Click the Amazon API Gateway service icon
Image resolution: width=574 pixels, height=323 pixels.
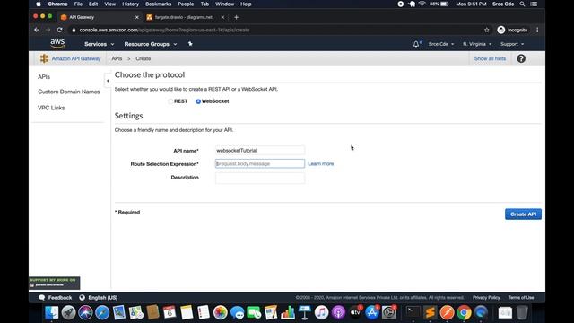pos(44,58)
